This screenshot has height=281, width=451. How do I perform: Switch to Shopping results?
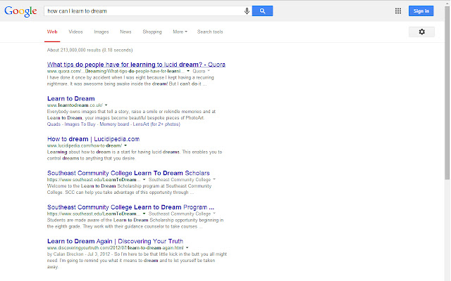coord(152,32)
